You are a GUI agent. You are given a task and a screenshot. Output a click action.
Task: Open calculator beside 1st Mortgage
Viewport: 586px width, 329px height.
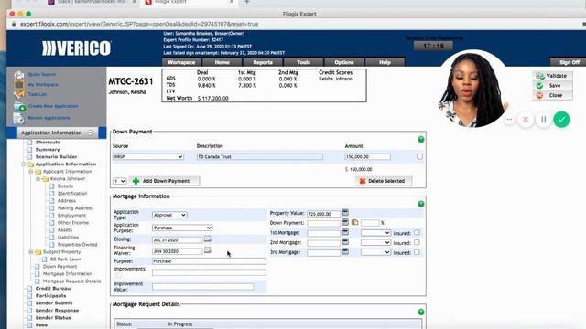point(345,232)
